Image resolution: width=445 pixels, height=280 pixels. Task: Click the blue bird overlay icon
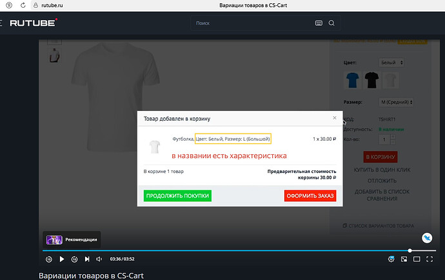[427, 238]
